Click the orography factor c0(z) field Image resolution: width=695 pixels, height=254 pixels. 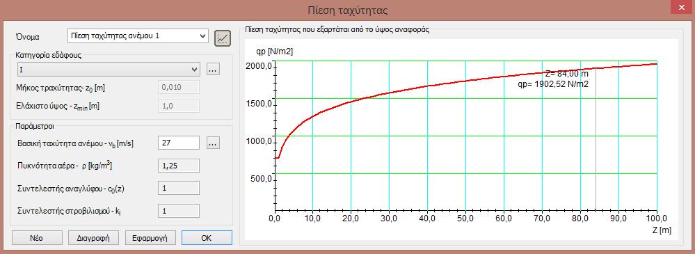(179, 188)
